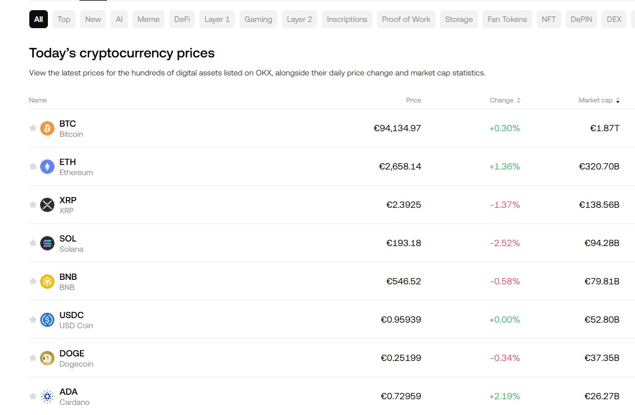This screenshot has height=415, width=635.
Task: Select the USD Coin icon
Action: coord(47,319)
